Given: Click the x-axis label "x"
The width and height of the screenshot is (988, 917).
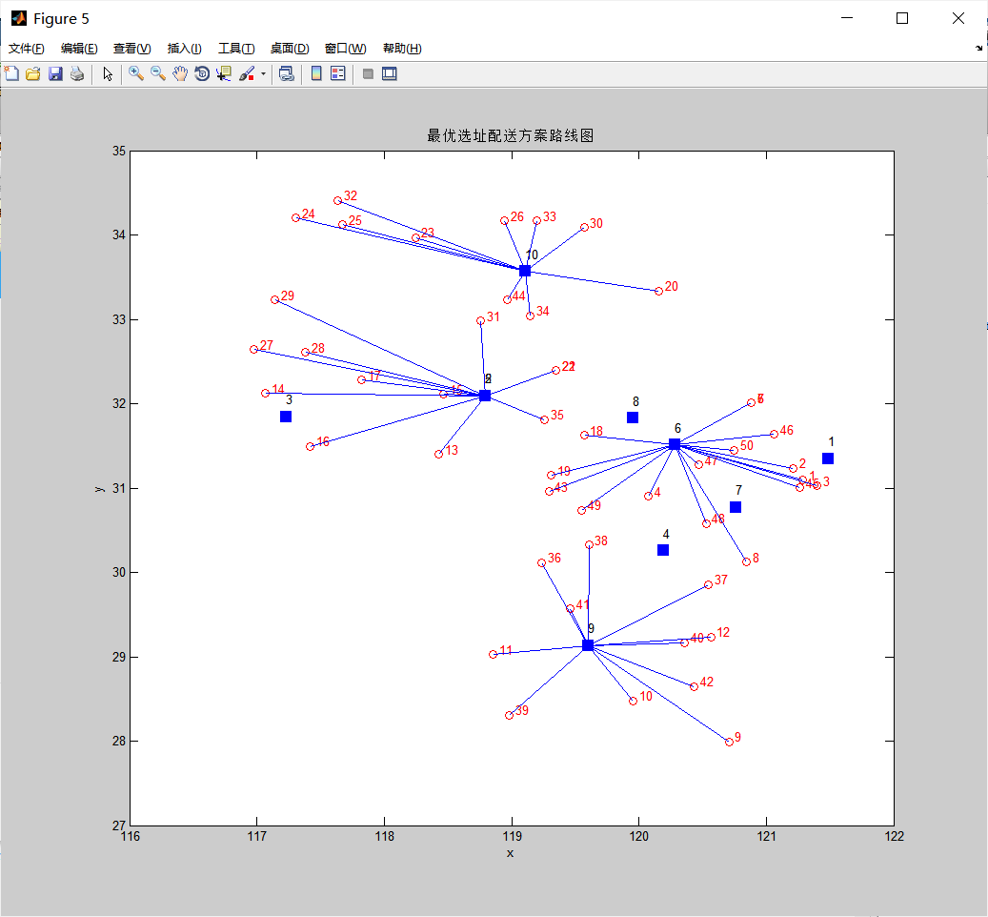Looking at the screenshot, I should [510, 853].
